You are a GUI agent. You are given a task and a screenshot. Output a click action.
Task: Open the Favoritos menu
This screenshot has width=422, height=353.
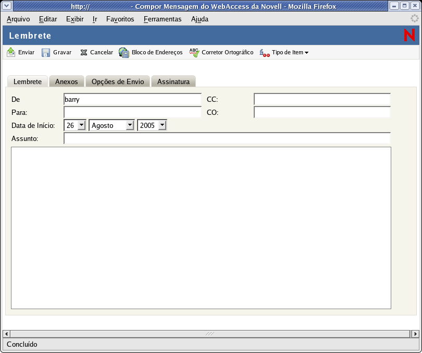pyautogui.click(x=120, y=19)
